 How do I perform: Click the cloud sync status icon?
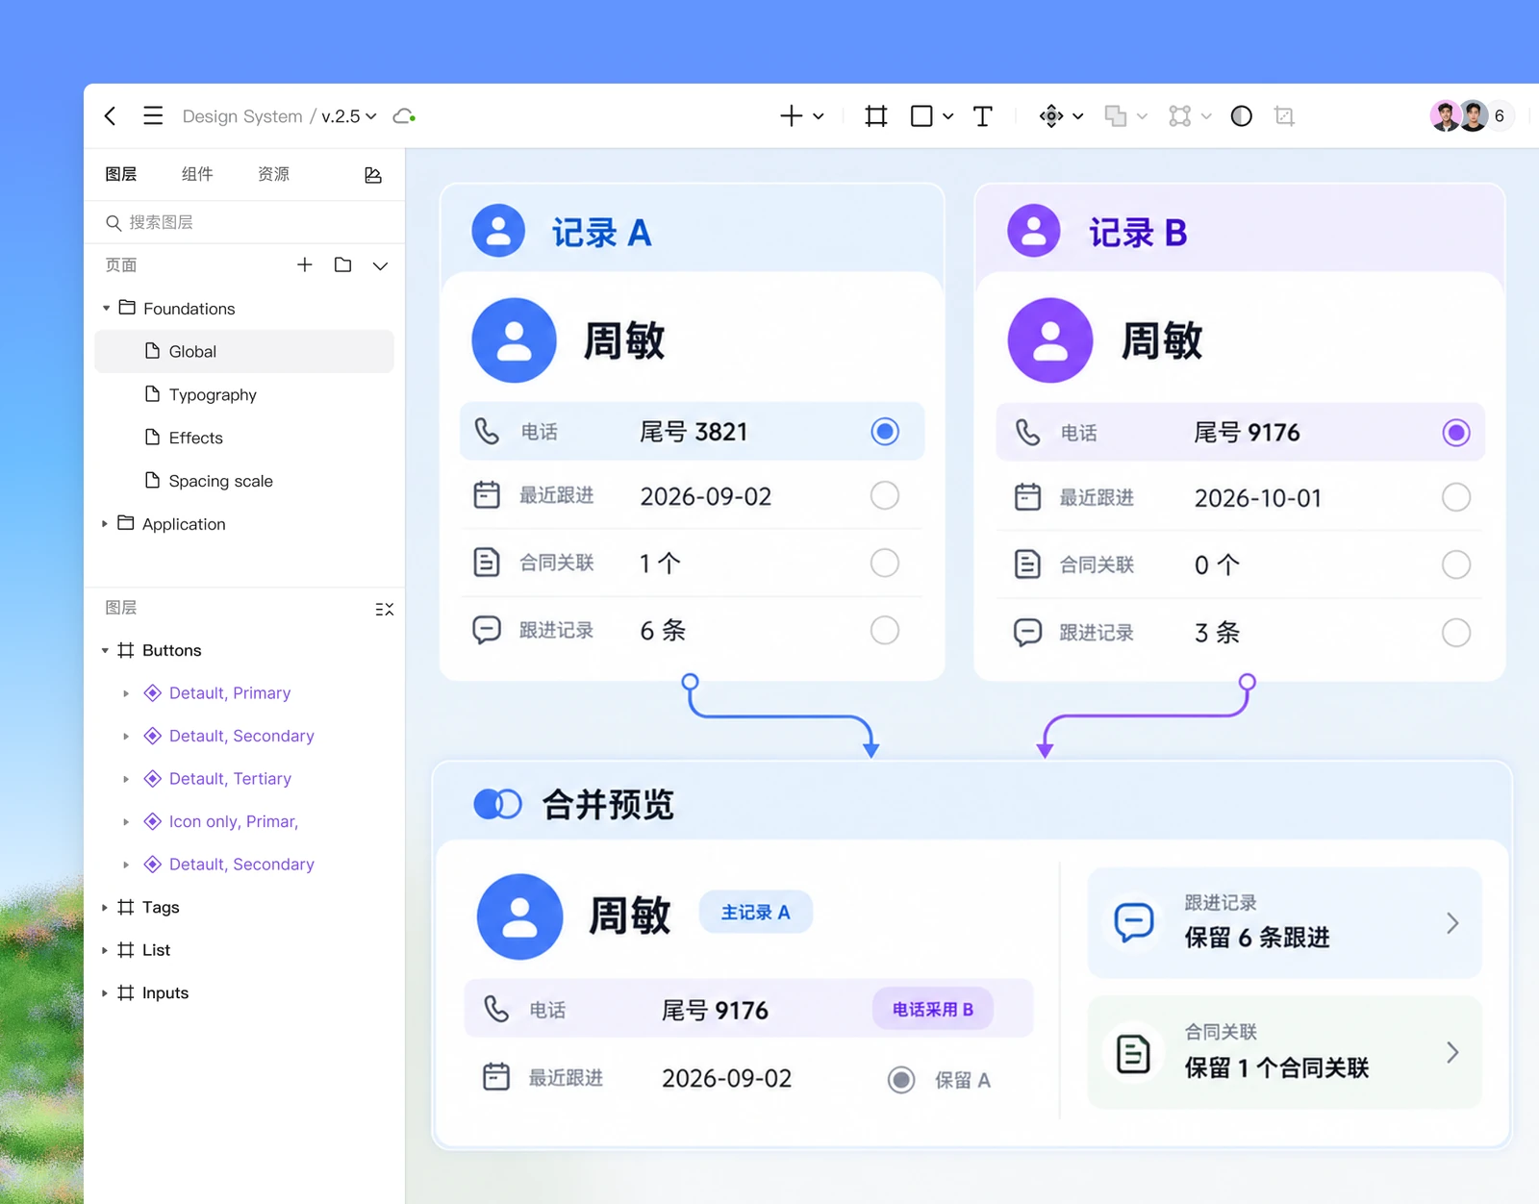tap(404, 116)
